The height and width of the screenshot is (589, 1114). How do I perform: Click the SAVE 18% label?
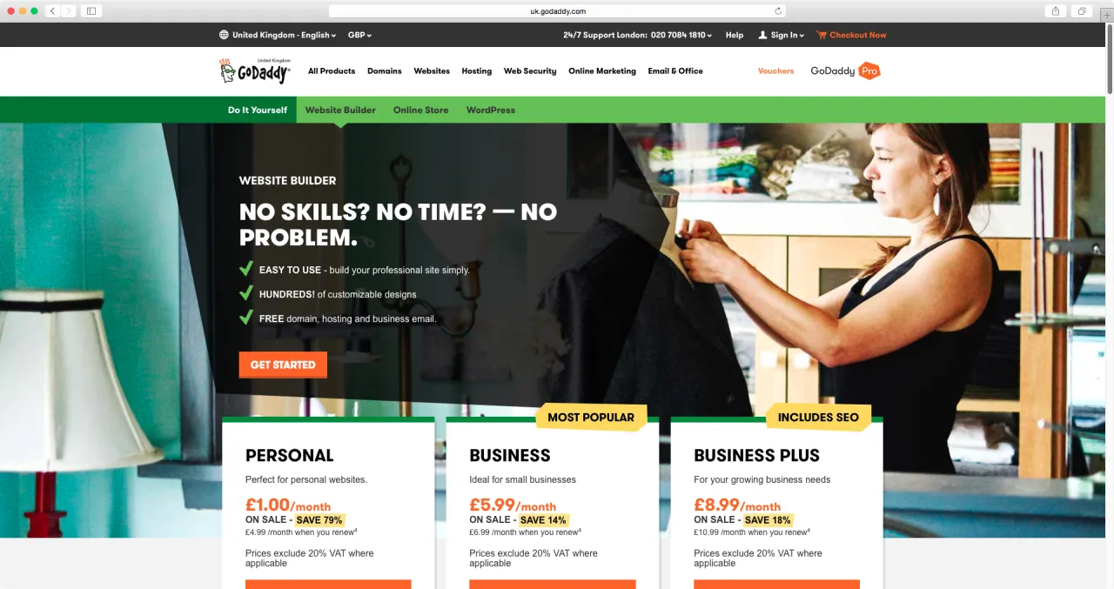[768, 520]
